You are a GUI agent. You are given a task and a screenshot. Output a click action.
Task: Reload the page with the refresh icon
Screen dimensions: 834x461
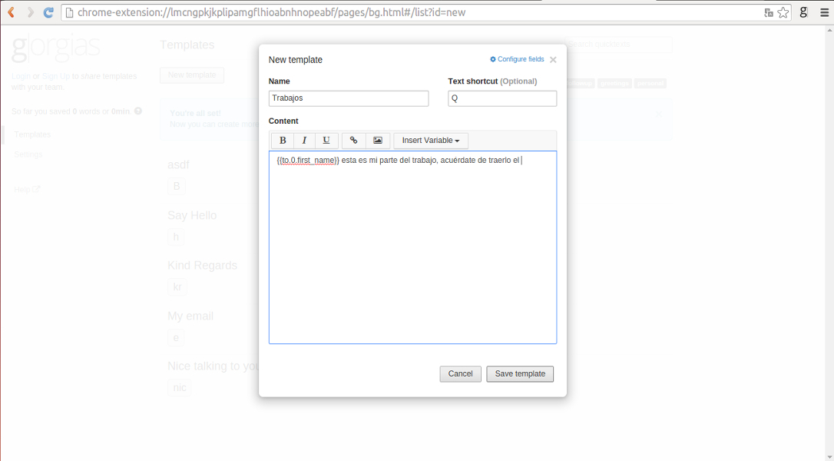coord(48,12)
